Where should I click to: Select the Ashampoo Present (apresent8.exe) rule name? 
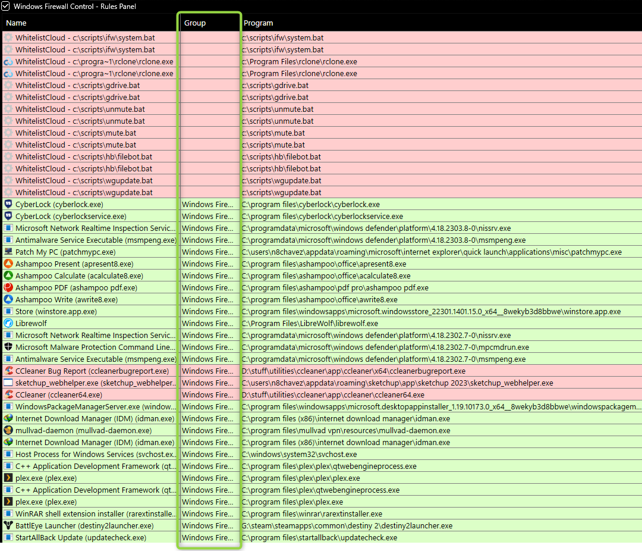[x=74, y=264]
